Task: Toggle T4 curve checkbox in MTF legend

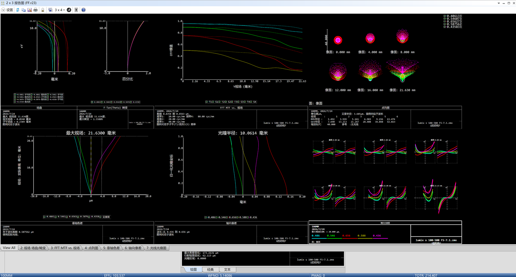Action: coord(245,102)
